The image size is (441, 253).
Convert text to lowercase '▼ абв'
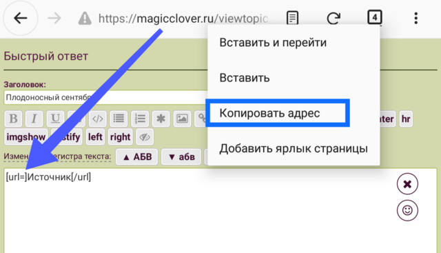coord(181,156)
